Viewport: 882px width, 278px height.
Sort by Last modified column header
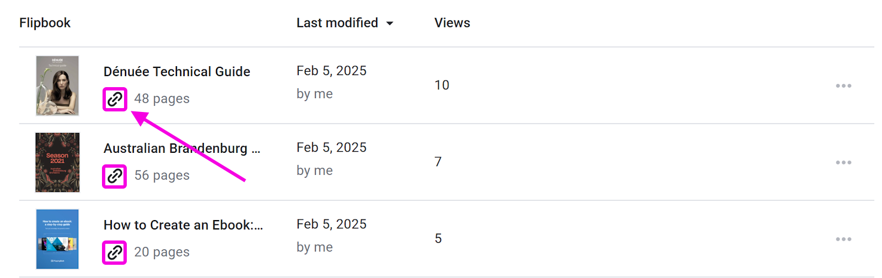tap(337, 23)
